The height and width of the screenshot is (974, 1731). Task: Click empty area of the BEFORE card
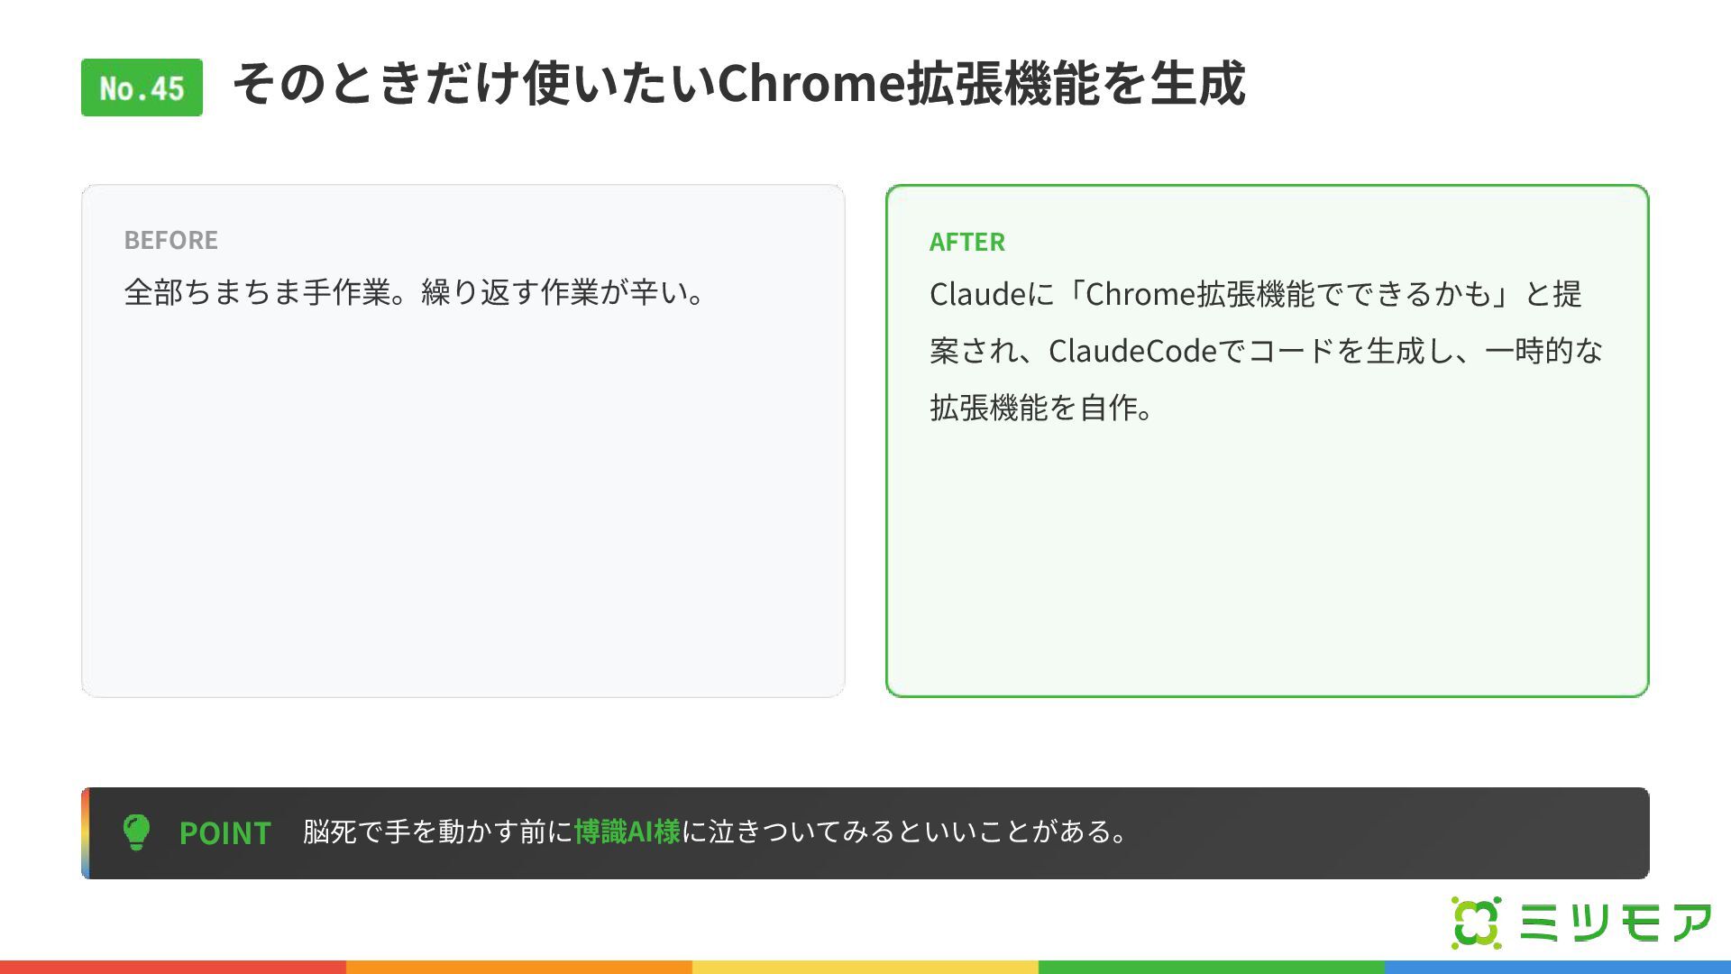(463, 505)
